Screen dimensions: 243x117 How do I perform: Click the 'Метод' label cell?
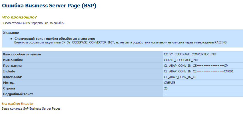(83, 83)
